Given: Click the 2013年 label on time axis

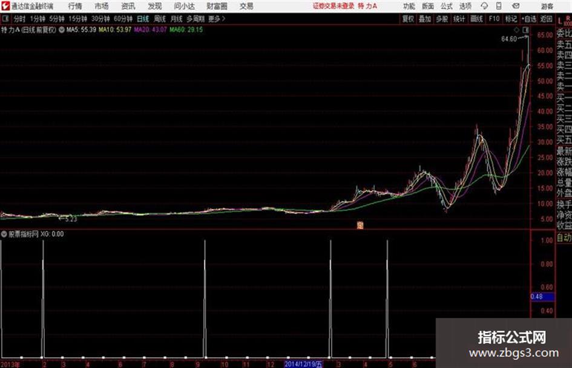Looking at the screenshot, I should pyautogui.click(x=10, y=364).
